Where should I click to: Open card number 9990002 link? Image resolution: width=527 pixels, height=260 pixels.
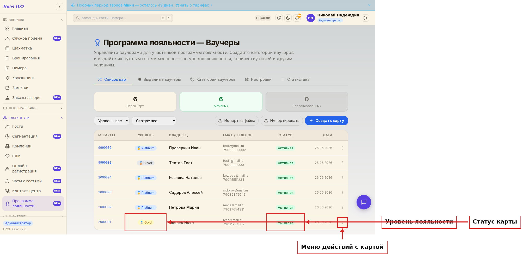click(x=105, y=148)
